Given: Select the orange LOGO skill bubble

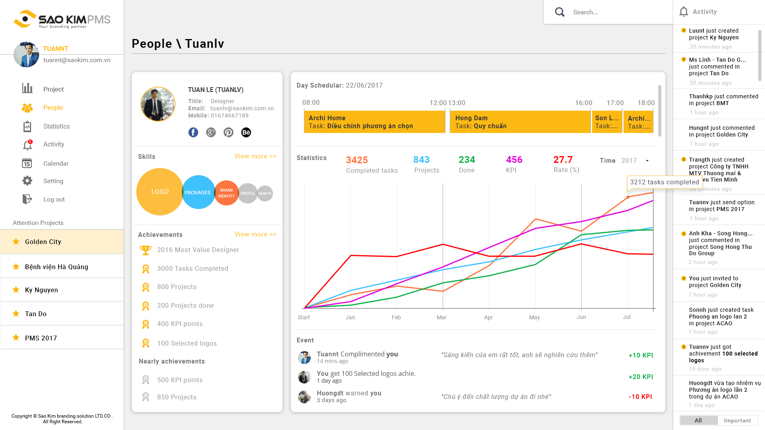Looking at the screenshot, I should [x=160, y=192].
